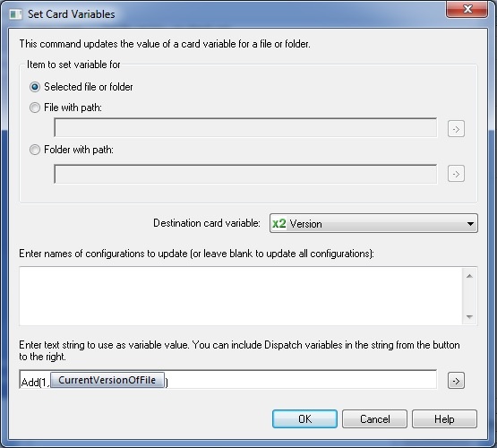Image resolution: width=497 pixels, height=448 pixels.
Task: Open Destination card variable dropdown
Action: click(x=373, y=223)
